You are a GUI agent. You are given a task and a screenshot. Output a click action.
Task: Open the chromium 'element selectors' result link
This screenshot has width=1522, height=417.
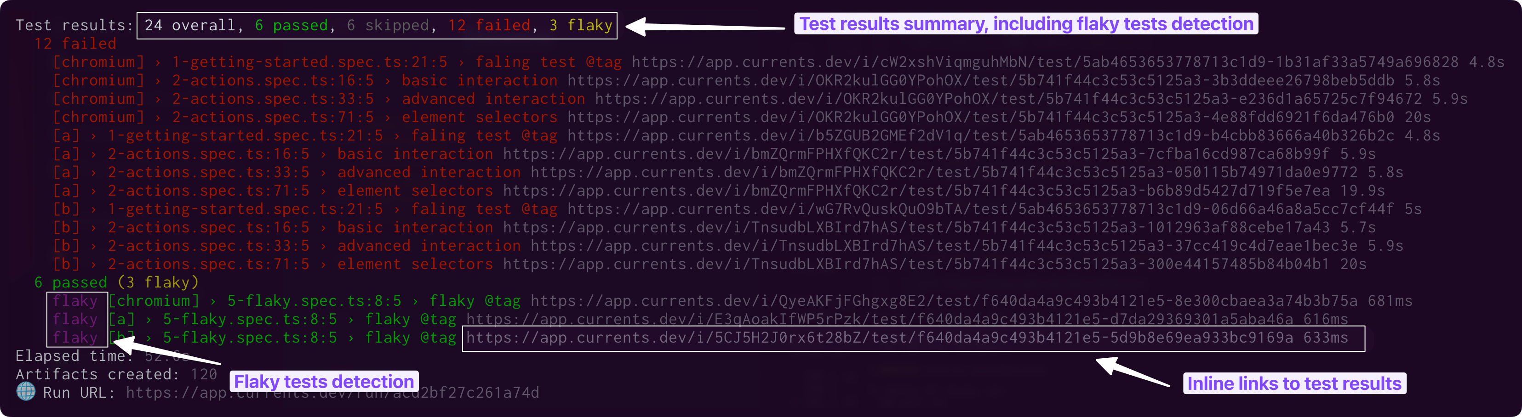(981, 117)
